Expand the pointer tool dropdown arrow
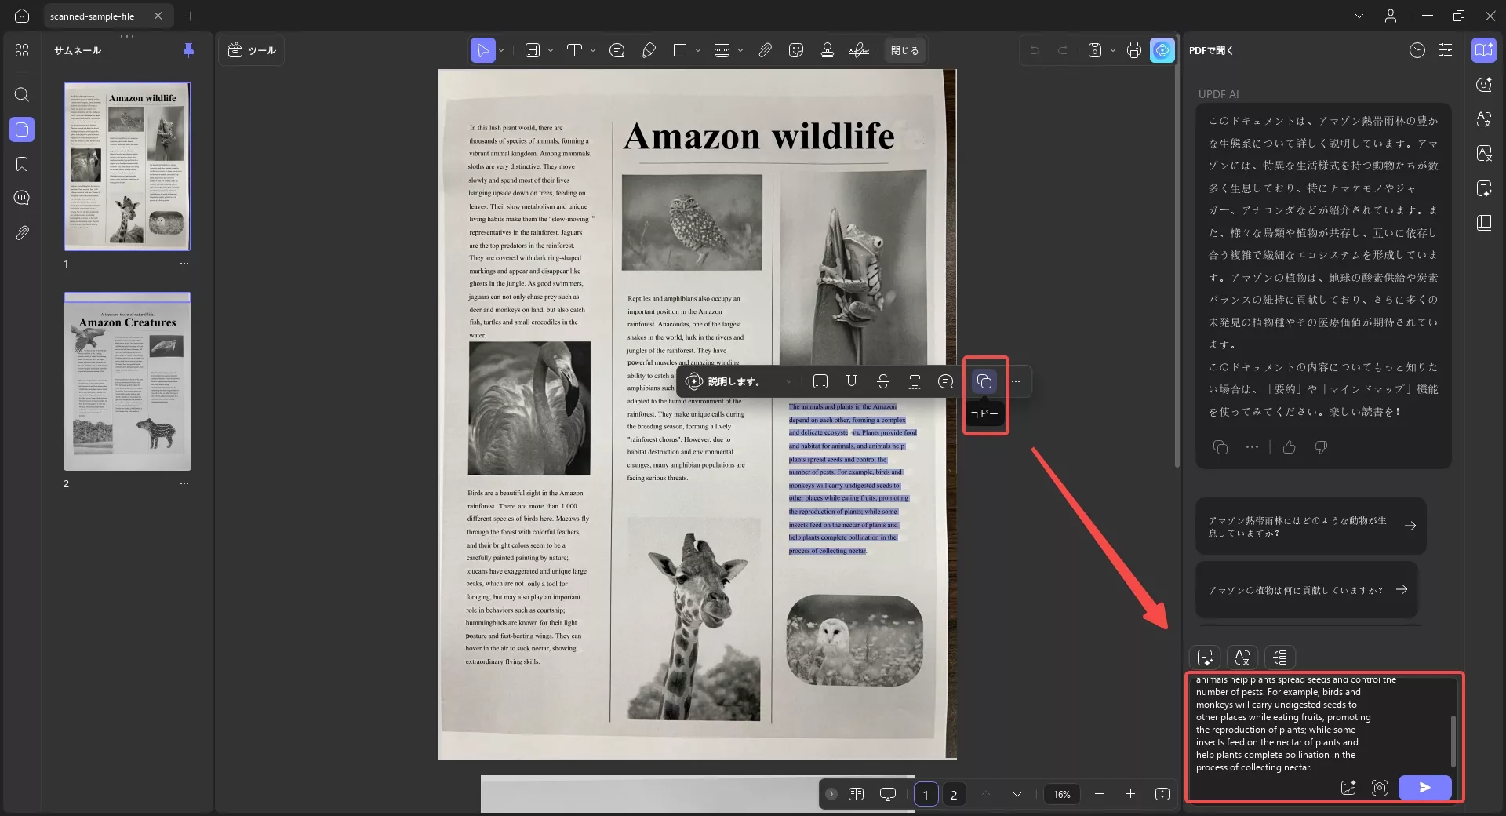This screenshot has height=816, width=1506. (x=501, y=50)
